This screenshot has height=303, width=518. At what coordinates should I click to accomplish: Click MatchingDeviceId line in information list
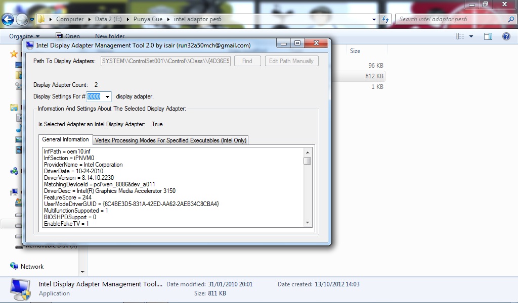coord(100,184)
